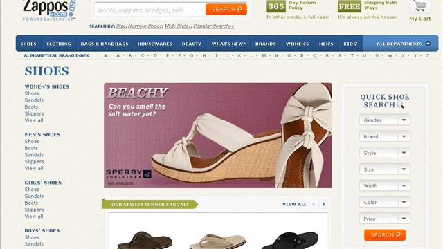
Task: Click View all under Girls' Shoes
Action: click(x=34, y=216)
